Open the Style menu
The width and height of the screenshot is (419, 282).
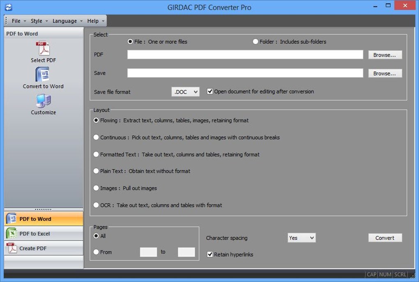(39, 21)
